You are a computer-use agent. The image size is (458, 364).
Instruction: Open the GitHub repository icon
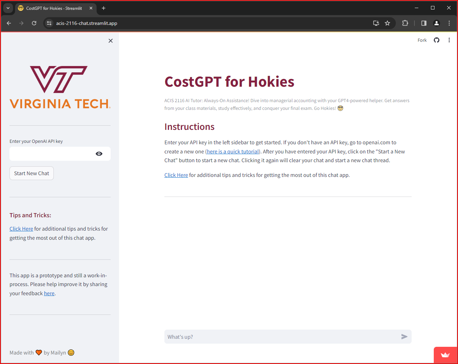point(436,40)
